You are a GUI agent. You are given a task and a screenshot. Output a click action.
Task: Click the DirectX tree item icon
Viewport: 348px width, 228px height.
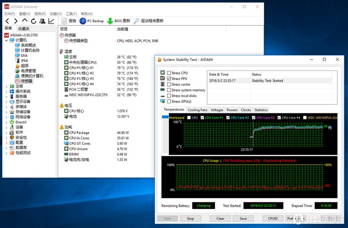pyautogui.click(x=12, y=122)
